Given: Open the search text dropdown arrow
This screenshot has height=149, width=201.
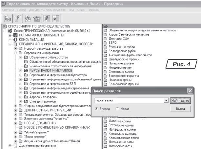Looking at the screenshot, I should click(x=167, y=101).
